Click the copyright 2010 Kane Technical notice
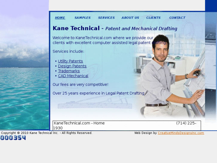217x163 pixels. (x=47, y=133)
